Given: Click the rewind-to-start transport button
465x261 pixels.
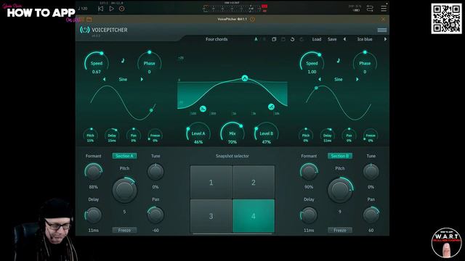Looking at the screenshot, I should (x=100, y=9).
